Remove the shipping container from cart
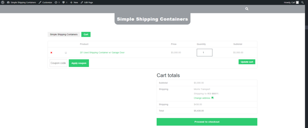The image size is (308, 128). tap(51, 53)
